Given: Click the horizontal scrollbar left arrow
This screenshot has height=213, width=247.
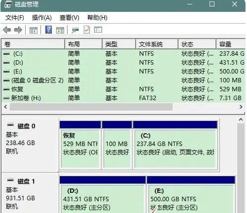Looking at the screenshot, I should coord(5,107).
